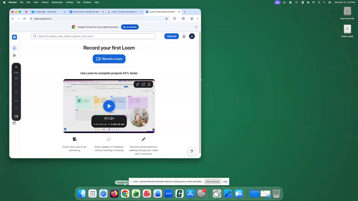This screenshot has height=201, width=358.
Task: Click the Loom search field
Action: (x=93, y=36)
